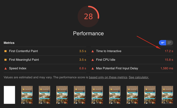Click red triangle beside Max Potential First Input Delay

tap(93, 68)
